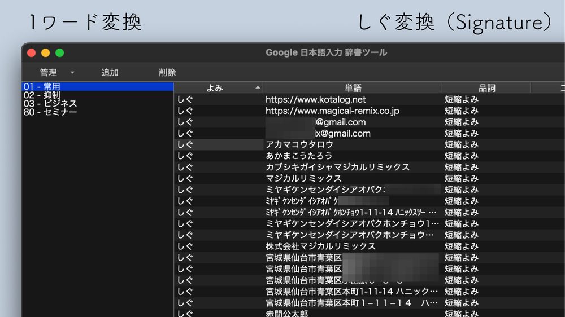Screen dimensions: 565x317
Task: Select the 株式会社マジカルリミックス entry
Action: (x=320, y=246)
